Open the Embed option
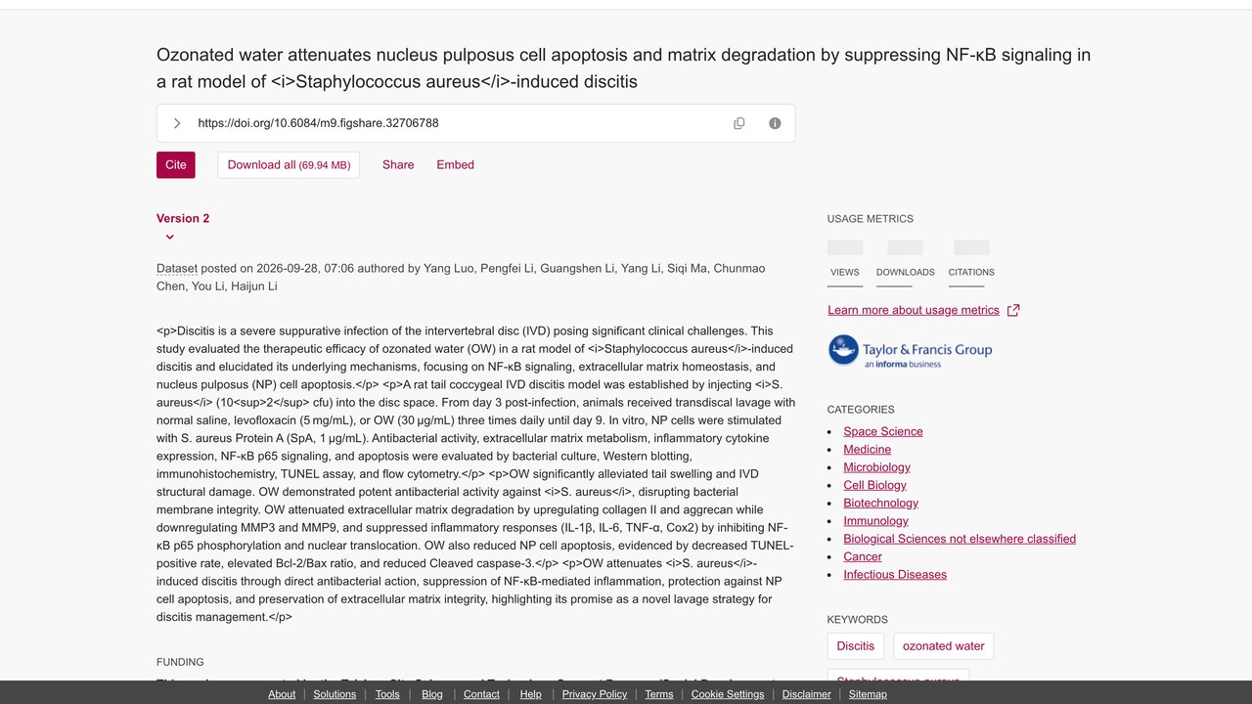 (456, 164)
